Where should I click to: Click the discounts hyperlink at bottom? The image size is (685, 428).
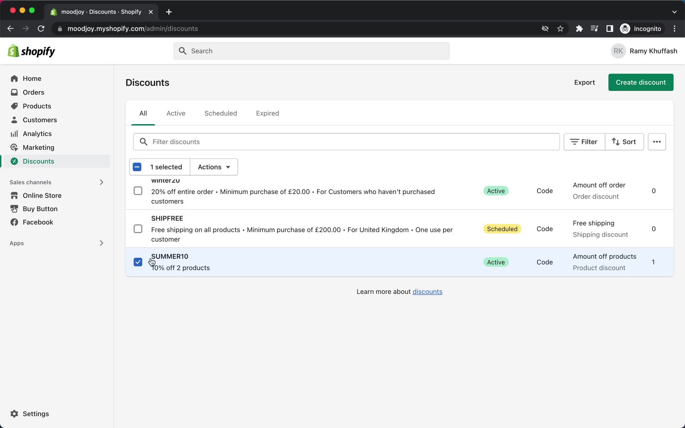point(427,291)
